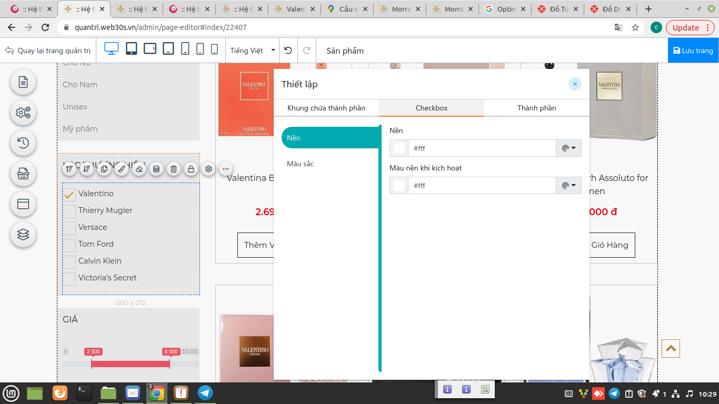The height and width of the screenshot is (404, 719).
Task: Reload the browser page
Action: tap(45, 27)
